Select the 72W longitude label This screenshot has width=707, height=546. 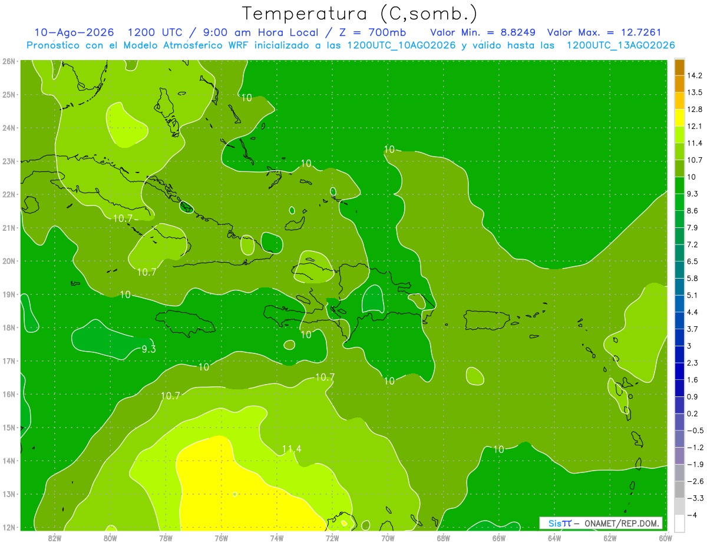pyautogui.click(x=332, y=538)
